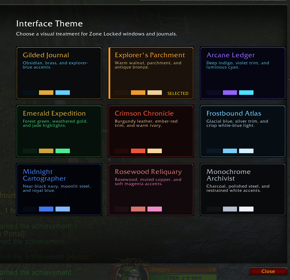Choose the Crimson Chronicle theme
Screen dimensions: 290x280
pyautogui.click(x=151, y=131)
